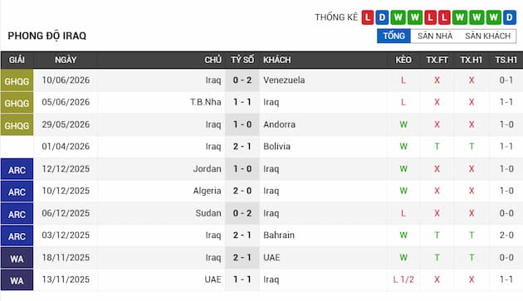Click the 2 - 1 score of Iraq vs Bahrain
Screen dimensions: 523x301
[242, 235]
